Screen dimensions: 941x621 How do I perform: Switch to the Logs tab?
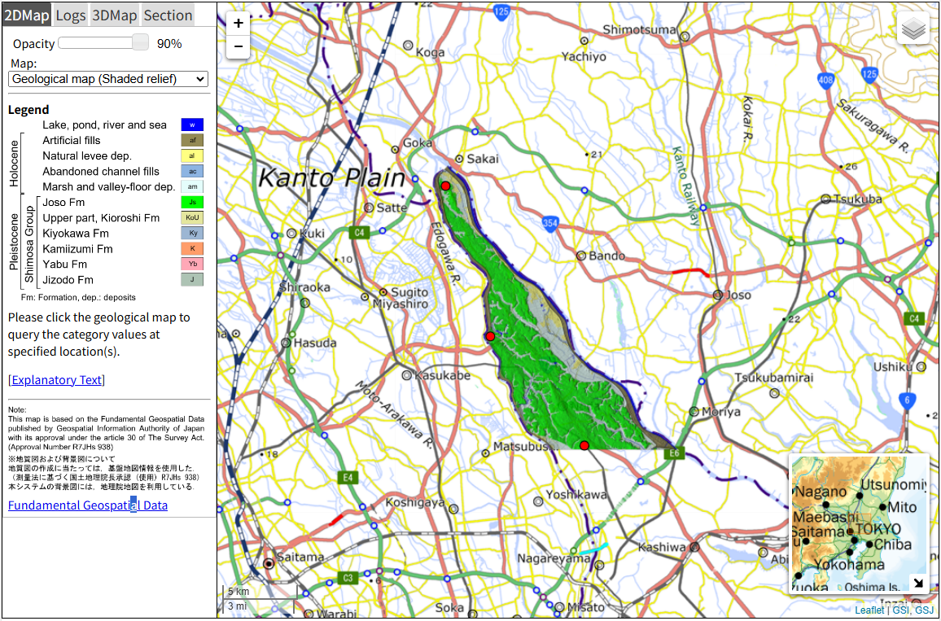click(x=70, y=14)
